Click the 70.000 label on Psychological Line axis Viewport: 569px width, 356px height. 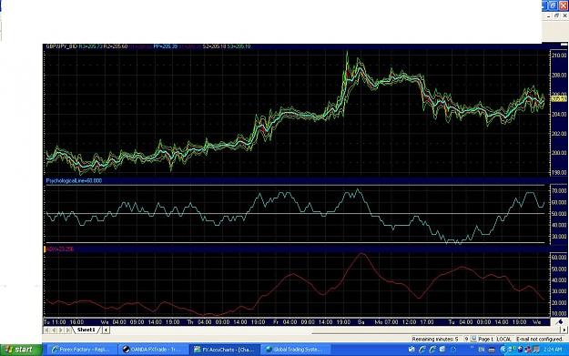click(x=559, y=190)
